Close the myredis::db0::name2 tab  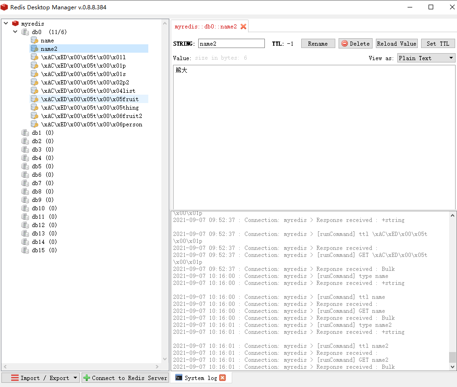point(243,27)
